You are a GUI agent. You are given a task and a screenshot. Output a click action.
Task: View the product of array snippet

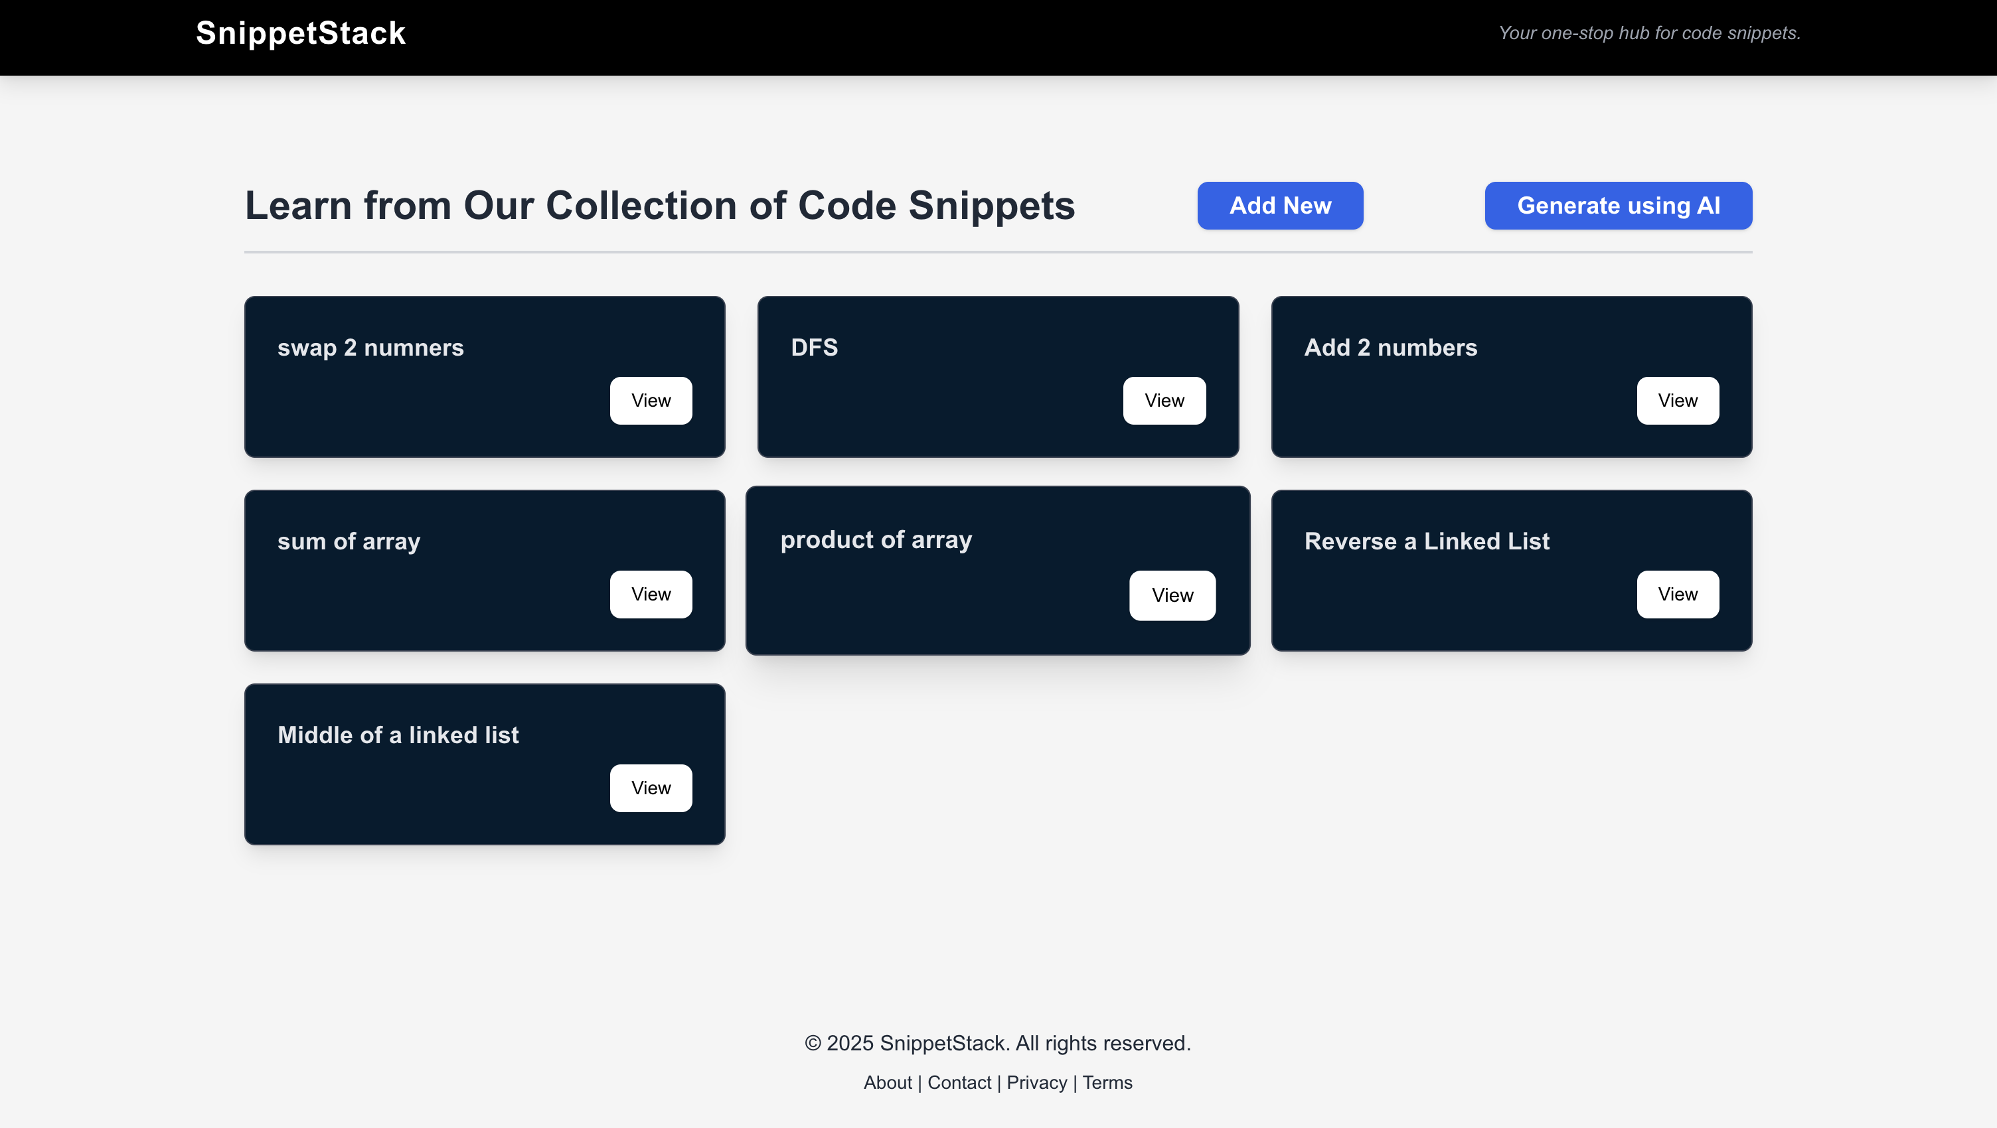[x=1171, y=595]
